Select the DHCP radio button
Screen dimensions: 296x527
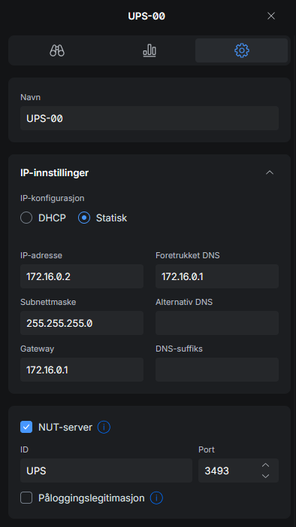click(x=26, y=218)
